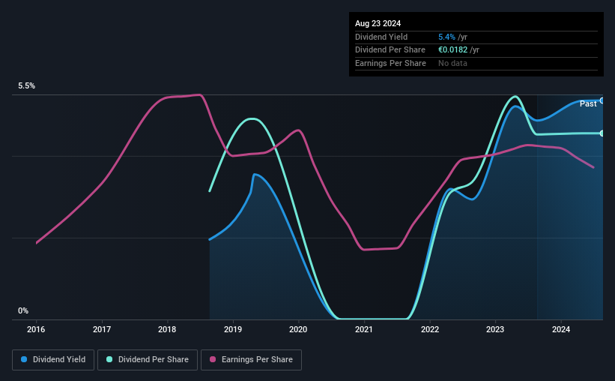Select the 2019 x-axis label
Image resolution: width=615 pixels, height=381 pixels.
(x=233, y=329)
